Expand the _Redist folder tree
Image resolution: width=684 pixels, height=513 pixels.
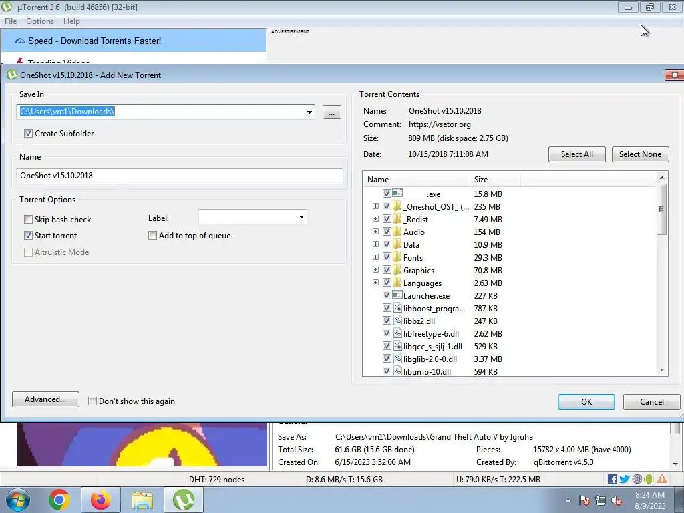click(x=375, y=218)
